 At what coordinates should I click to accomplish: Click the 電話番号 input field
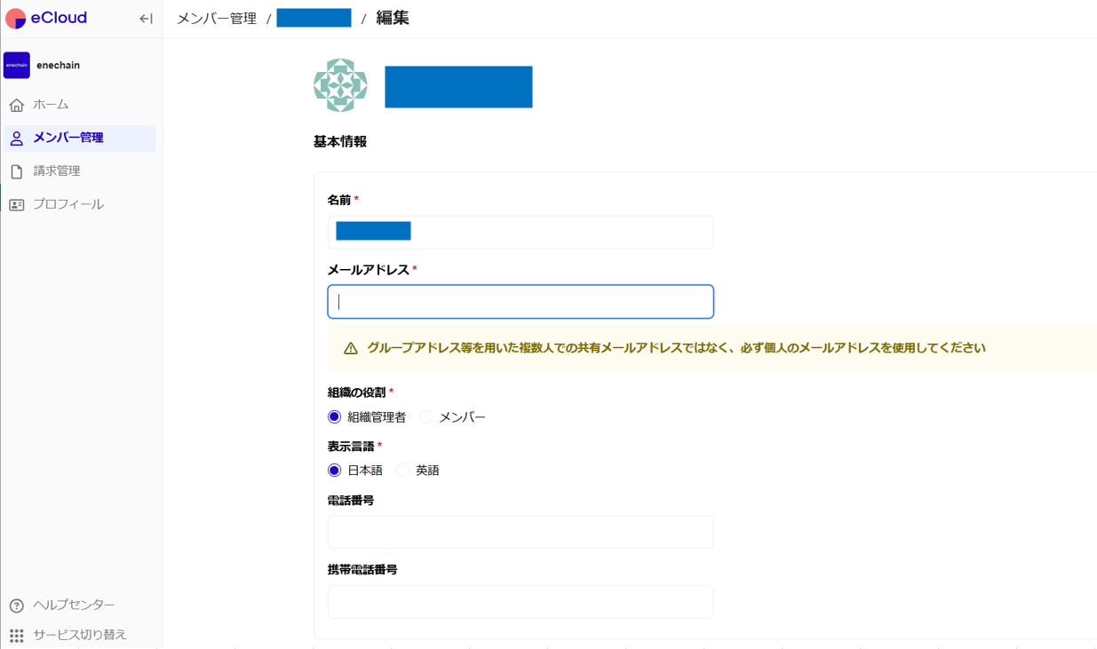[x=521, y=532]
